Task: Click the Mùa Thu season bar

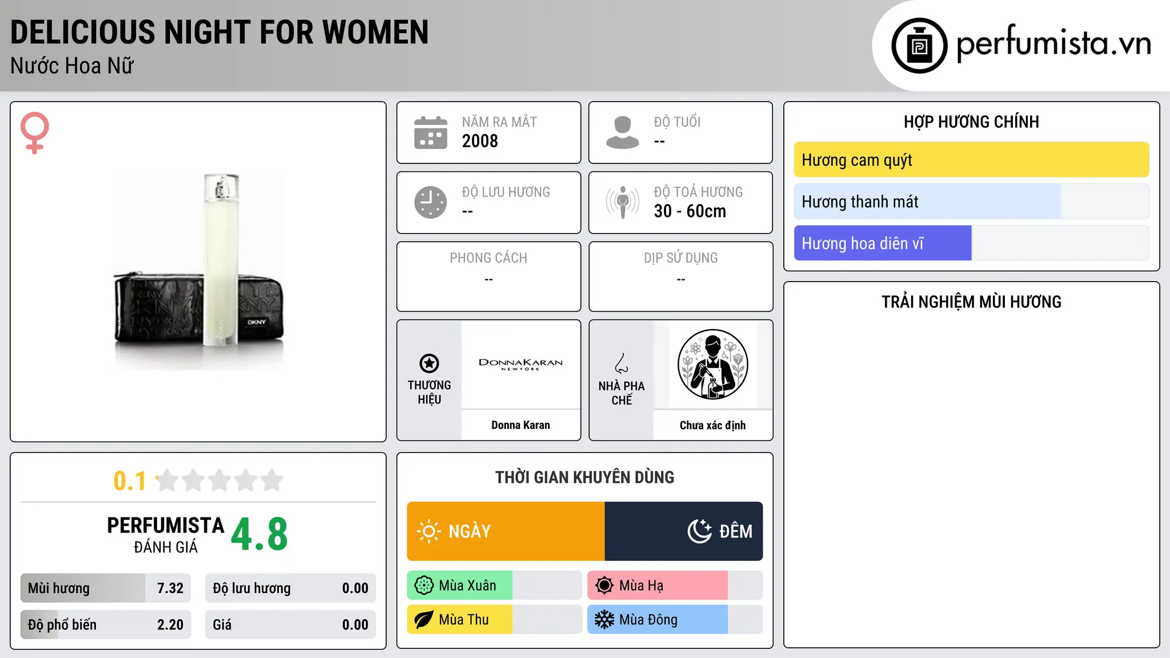Action: pyautogui.click(x=494, y=620)
